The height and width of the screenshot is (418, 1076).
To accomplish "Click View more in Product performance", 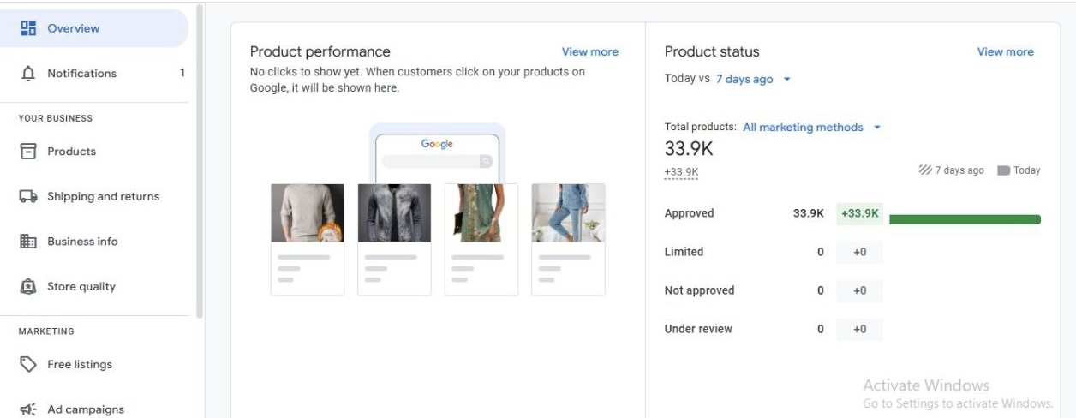I will [589, 51].
